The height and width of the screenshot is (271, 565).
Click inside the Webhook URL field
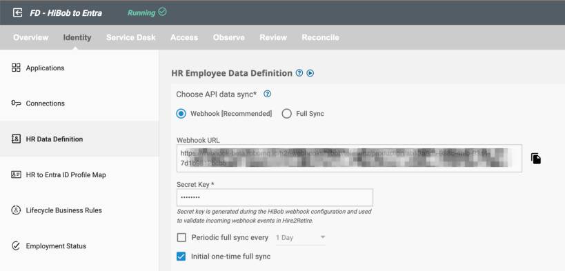349,158
